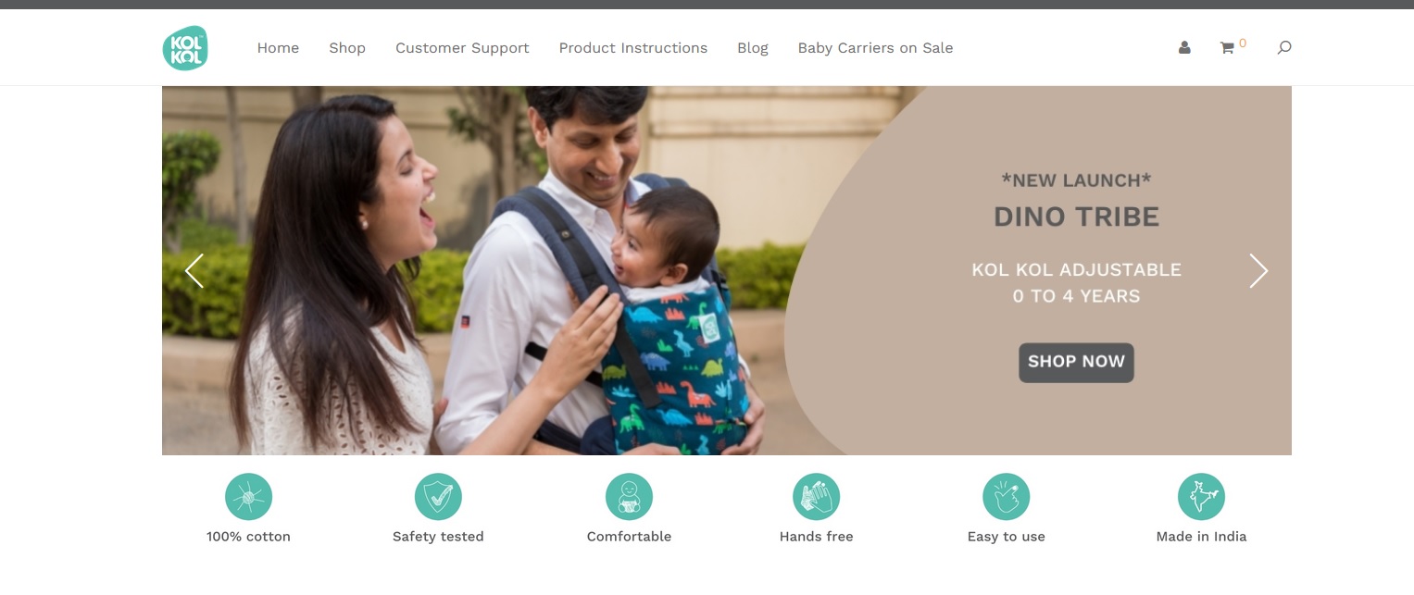
Task: Open the Shop menu item
Action: 347,48
